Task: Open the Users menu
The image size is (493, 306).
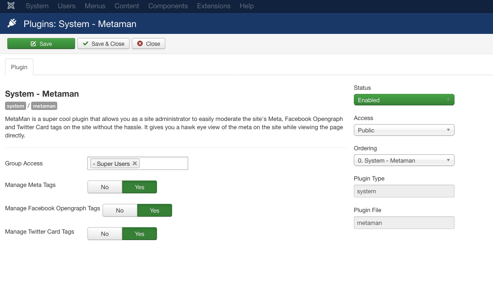Action: point(67,5)
